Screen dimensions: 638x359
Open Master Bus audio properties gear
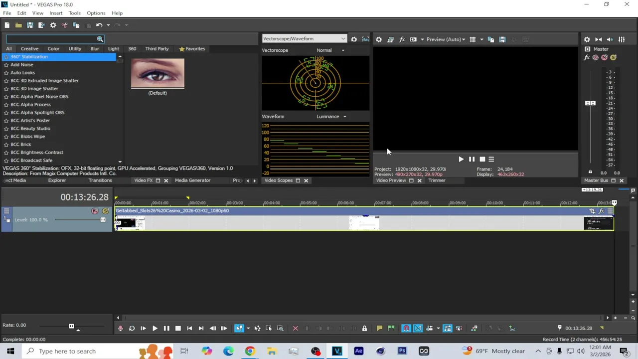coord(587,39)
